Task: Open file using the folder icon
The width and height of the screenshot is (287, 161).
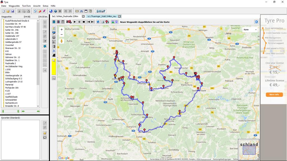Action: (8, 11)
